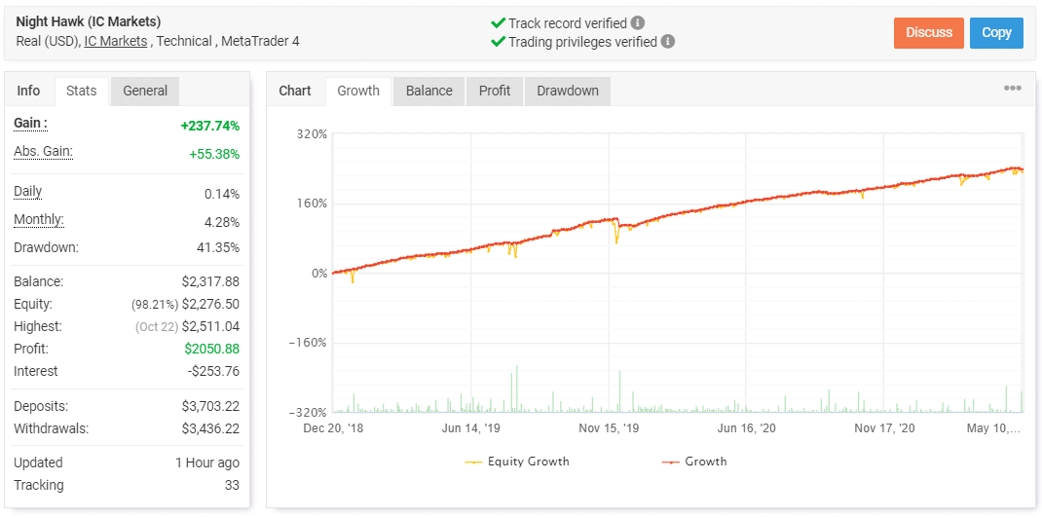Click info icon beside Track record verified

tap(638, 22)
